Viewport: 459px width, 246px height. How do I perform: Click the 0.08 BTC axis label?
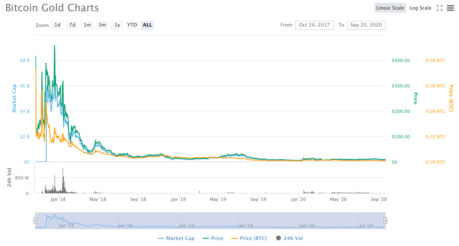click(435, 61)
